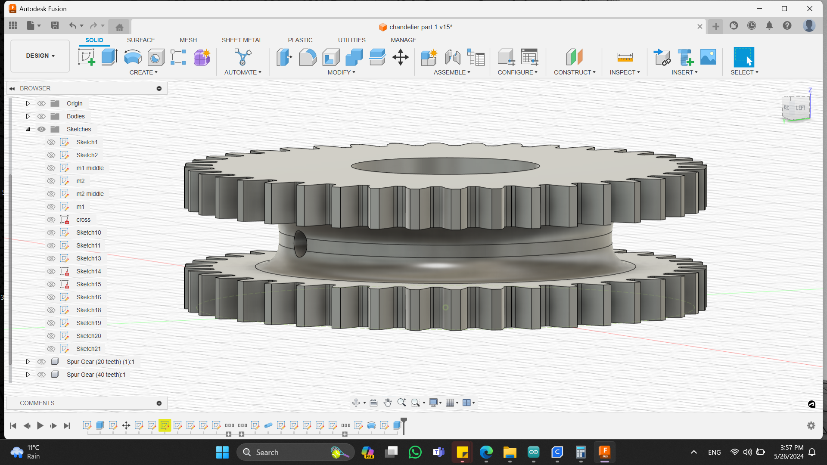Viewport: 827px width, 465px height.
Task: Show Spur Gear (20 teeth) component
Action: [x=41, y=362]
